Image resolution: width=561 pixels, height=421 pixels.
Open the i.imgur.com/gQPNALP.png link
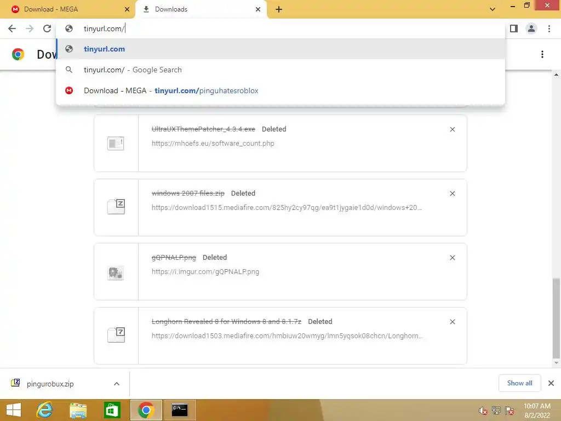(x=205, y=271)
